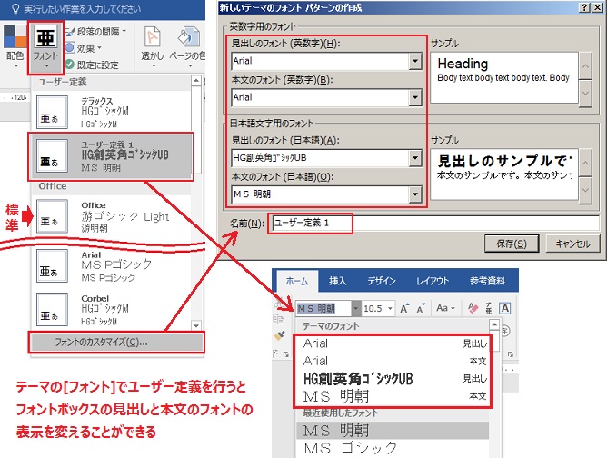Select ユーザー定義 1 font theme
Image resolution: width=607 pixels, height=458 pixels.
111,156
